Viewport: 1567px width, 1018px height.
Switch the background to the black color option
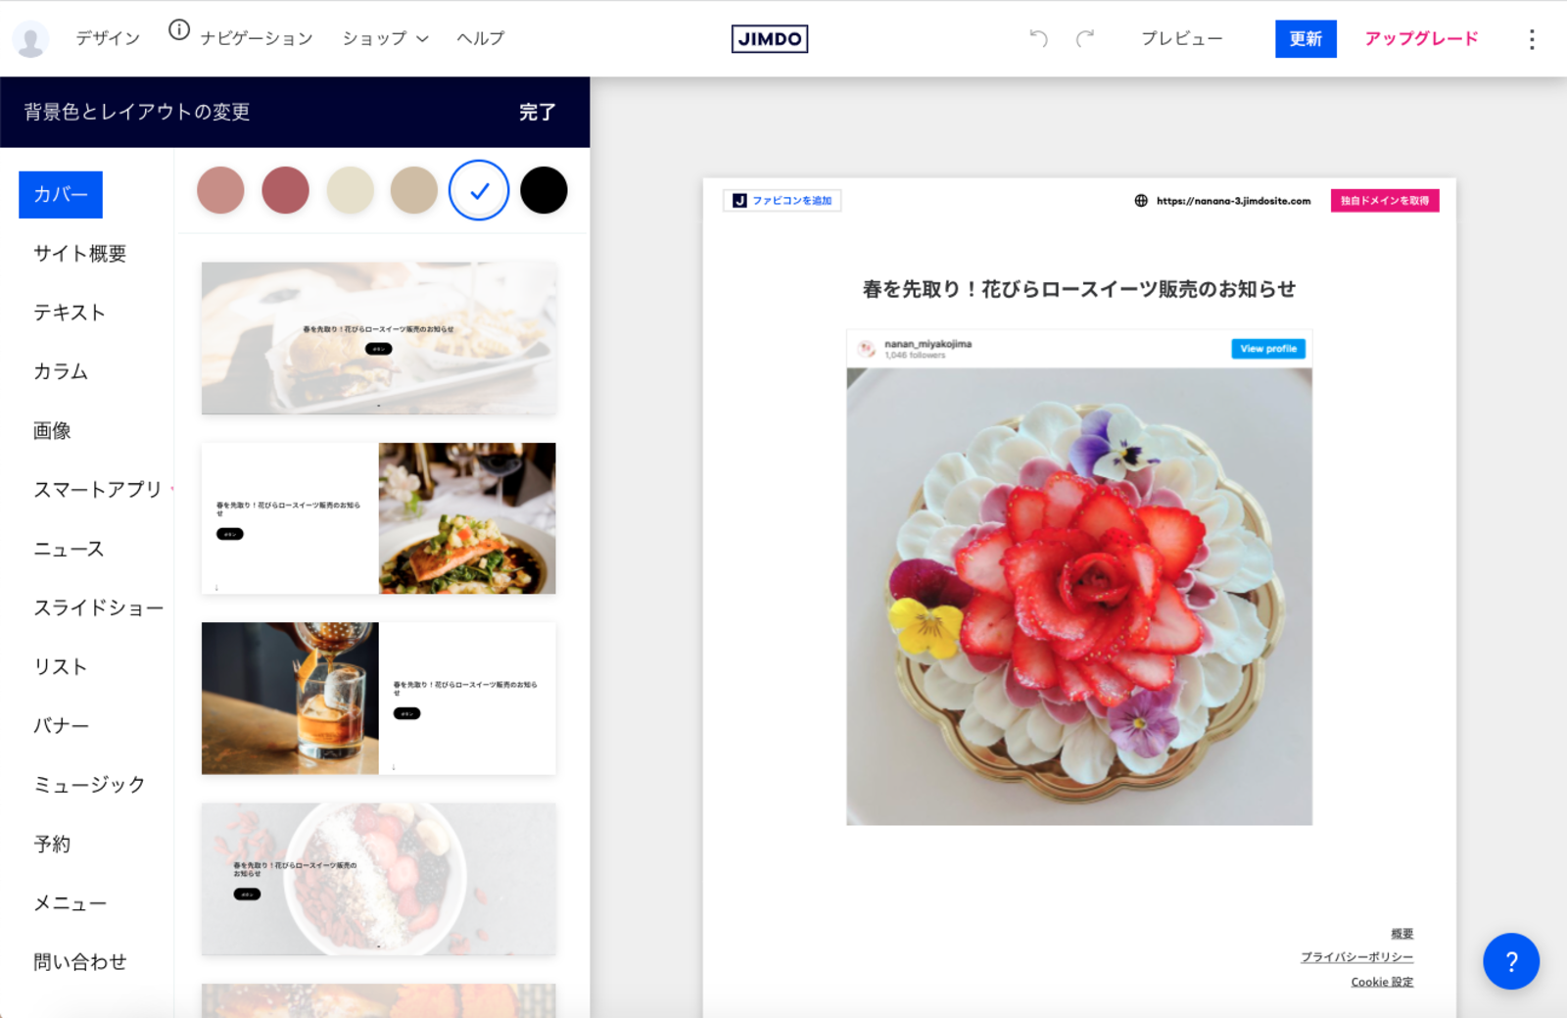pos(543,191)
